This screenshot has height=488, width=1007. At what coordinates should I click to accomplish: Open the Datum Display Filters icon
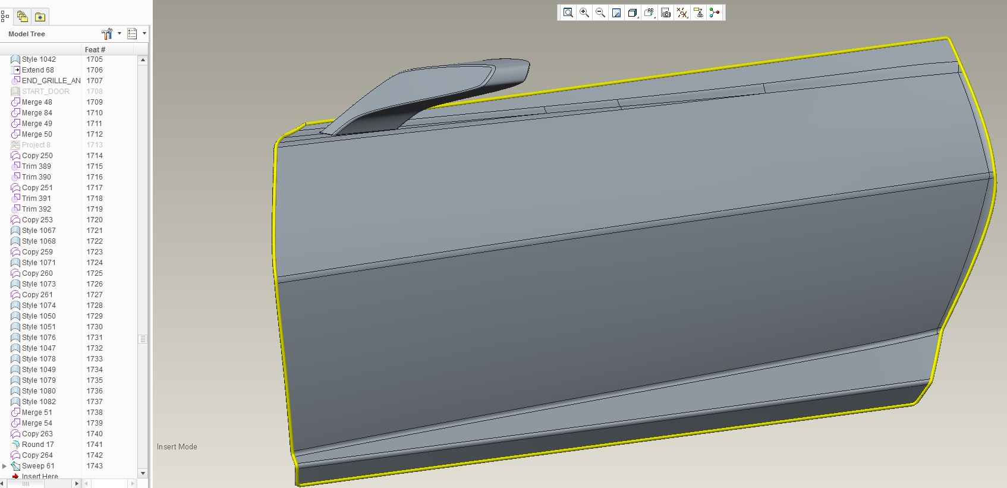pos(682,12)
